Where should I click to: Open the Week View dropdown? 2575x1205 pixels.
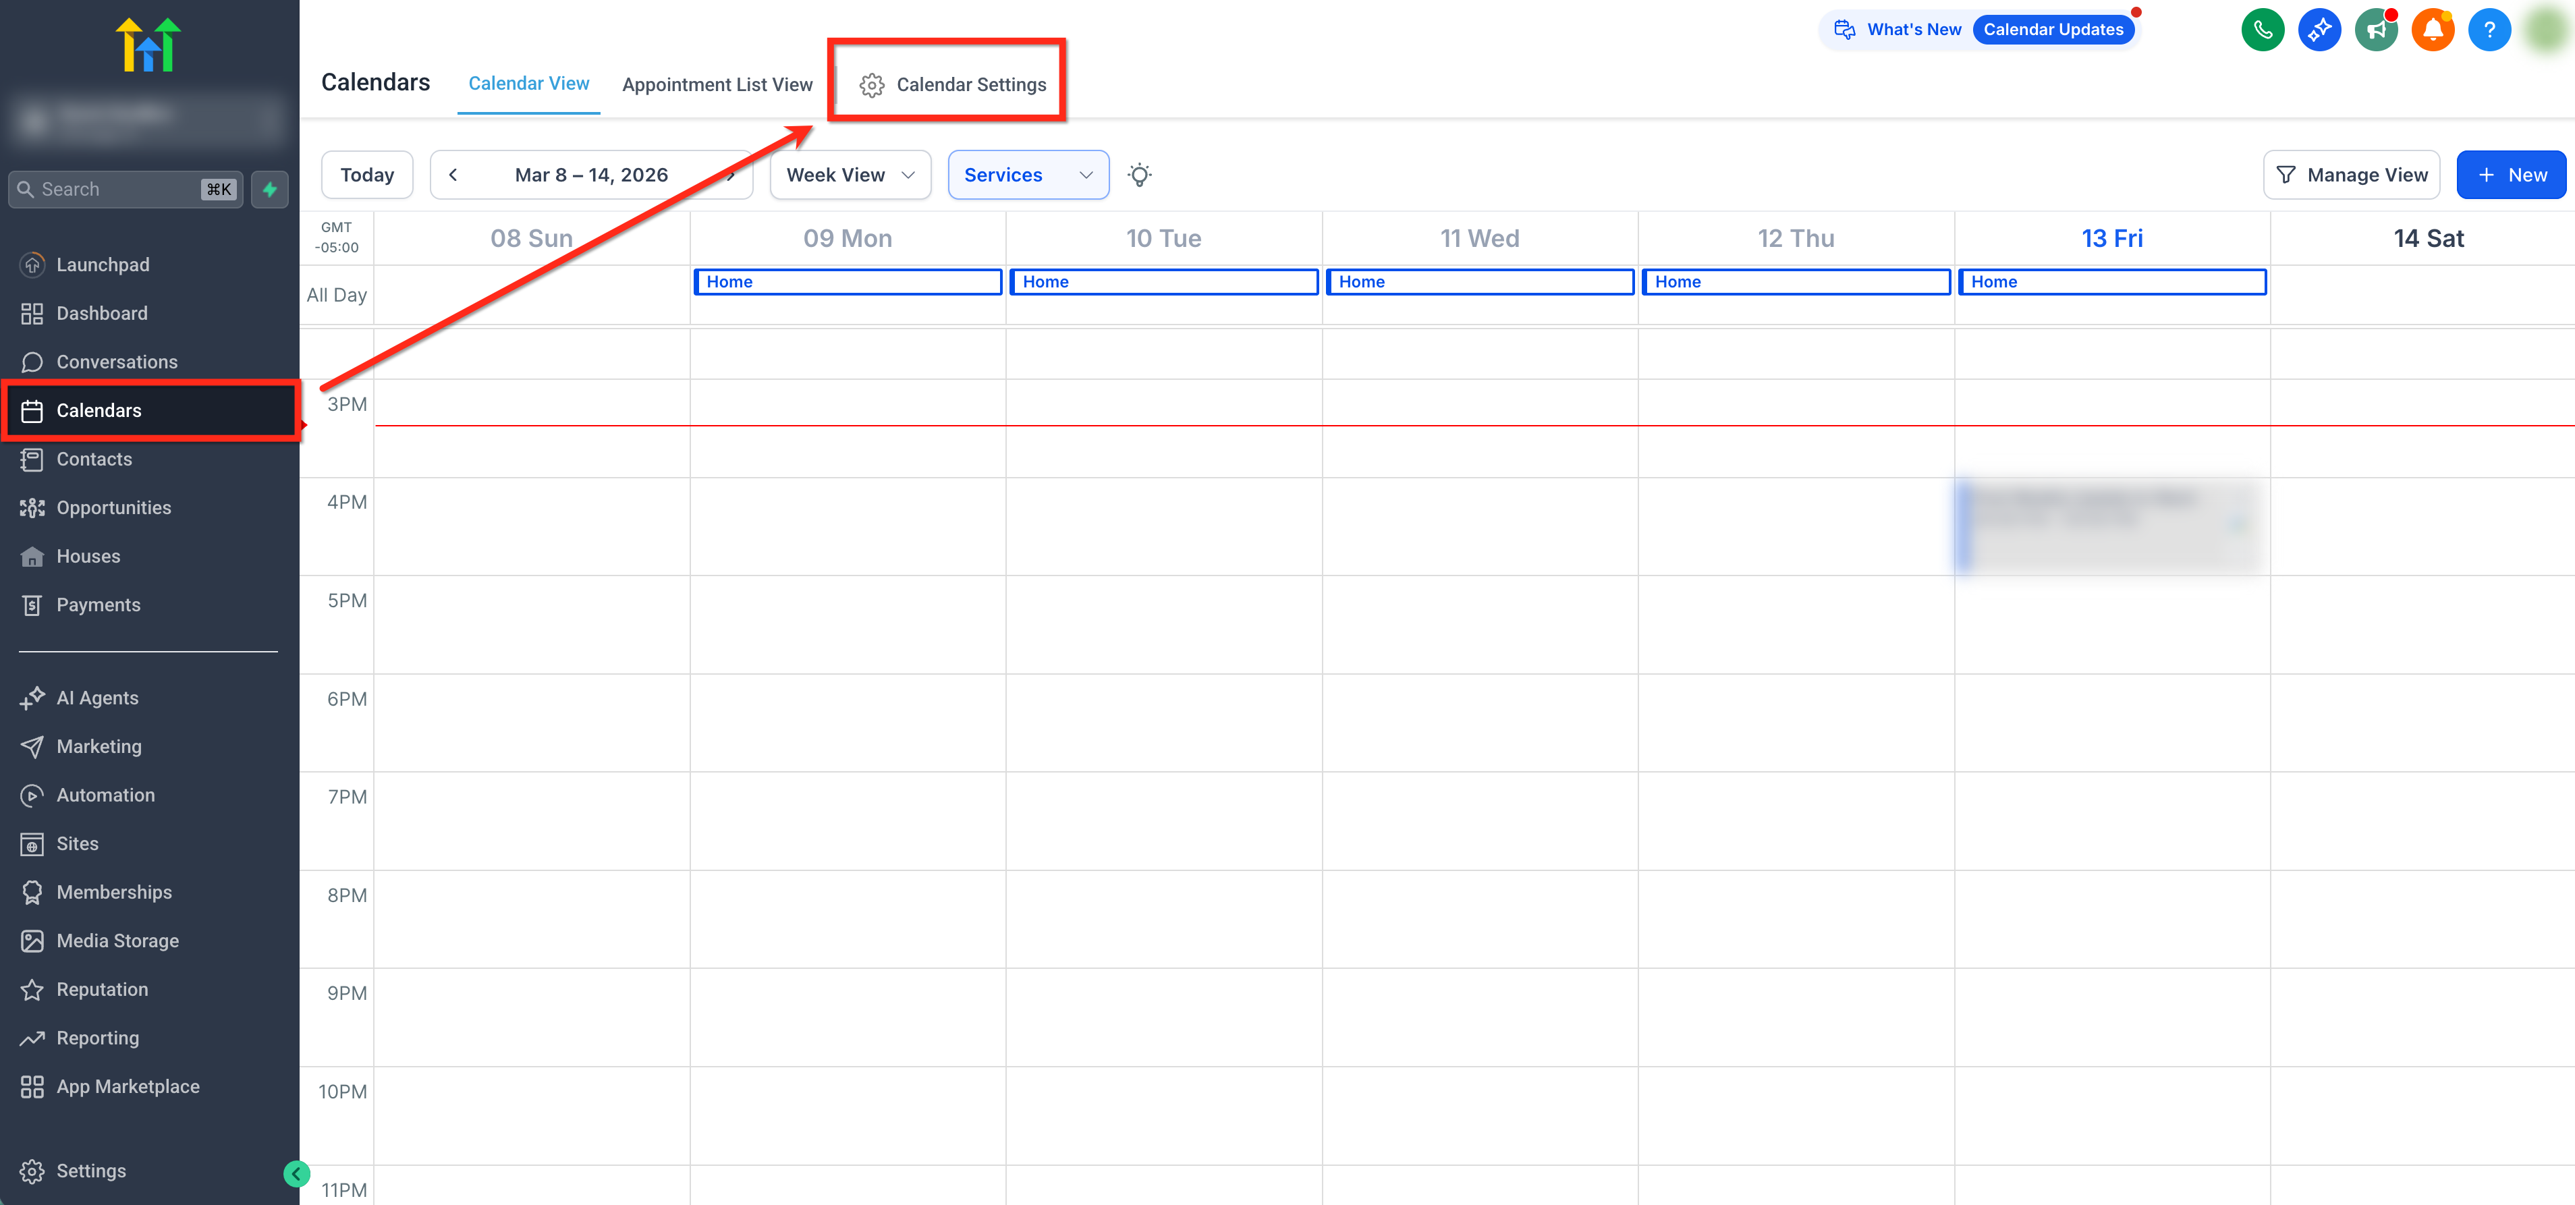coord(850,175)
